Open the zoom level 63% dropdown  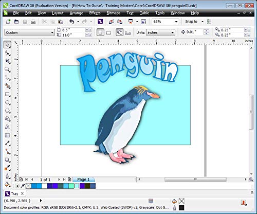pyautogui.click(x=176, y=22)
